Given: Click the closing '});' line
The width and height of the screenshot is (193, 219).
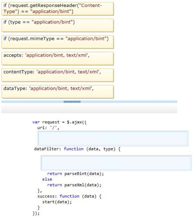Looking at the screenshot, I should pos(36,213).
